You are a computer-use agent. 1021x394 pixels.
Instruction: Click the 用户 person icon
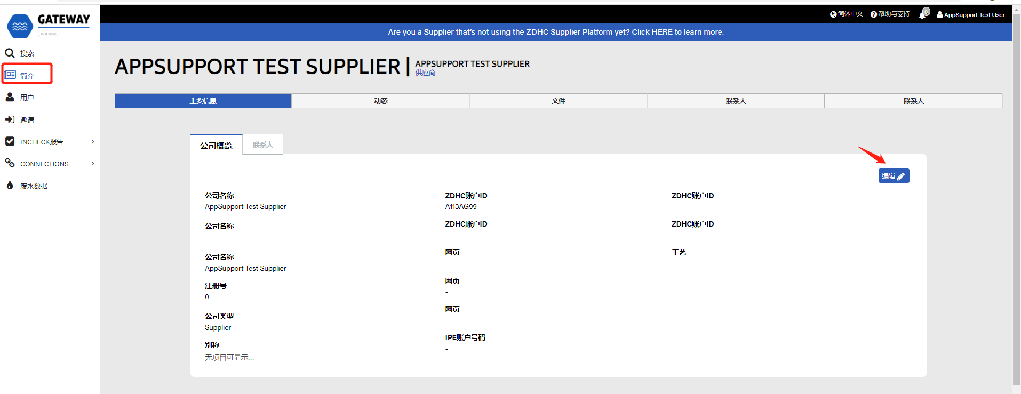(x=10, y=97)
